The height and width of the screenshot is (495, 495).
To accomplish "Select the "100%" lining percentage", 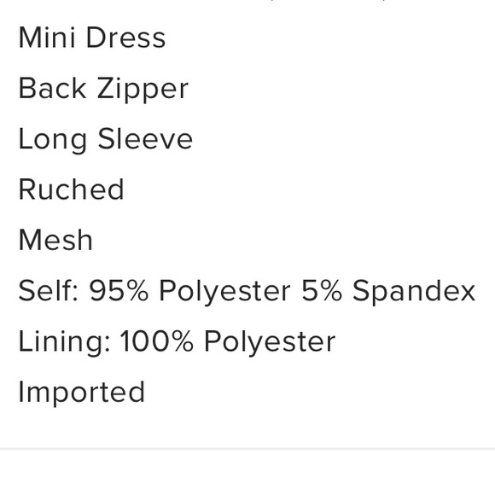I will [156, 341].
